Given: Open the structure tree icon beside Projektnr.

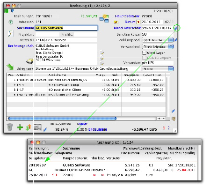Looking at the screenshot, I should pos(11,34).
